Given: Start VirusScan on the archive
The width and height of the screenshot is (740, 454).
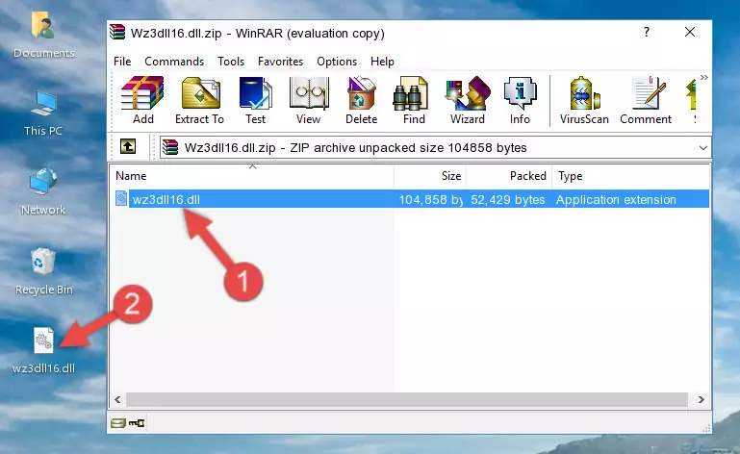Looking at the screenshot, I should pos(584,101).
